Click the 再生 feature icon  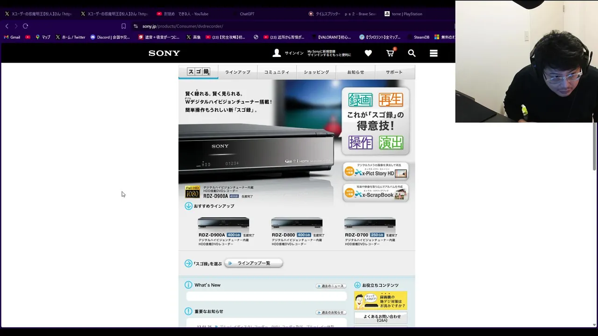(x=391, y=99)
